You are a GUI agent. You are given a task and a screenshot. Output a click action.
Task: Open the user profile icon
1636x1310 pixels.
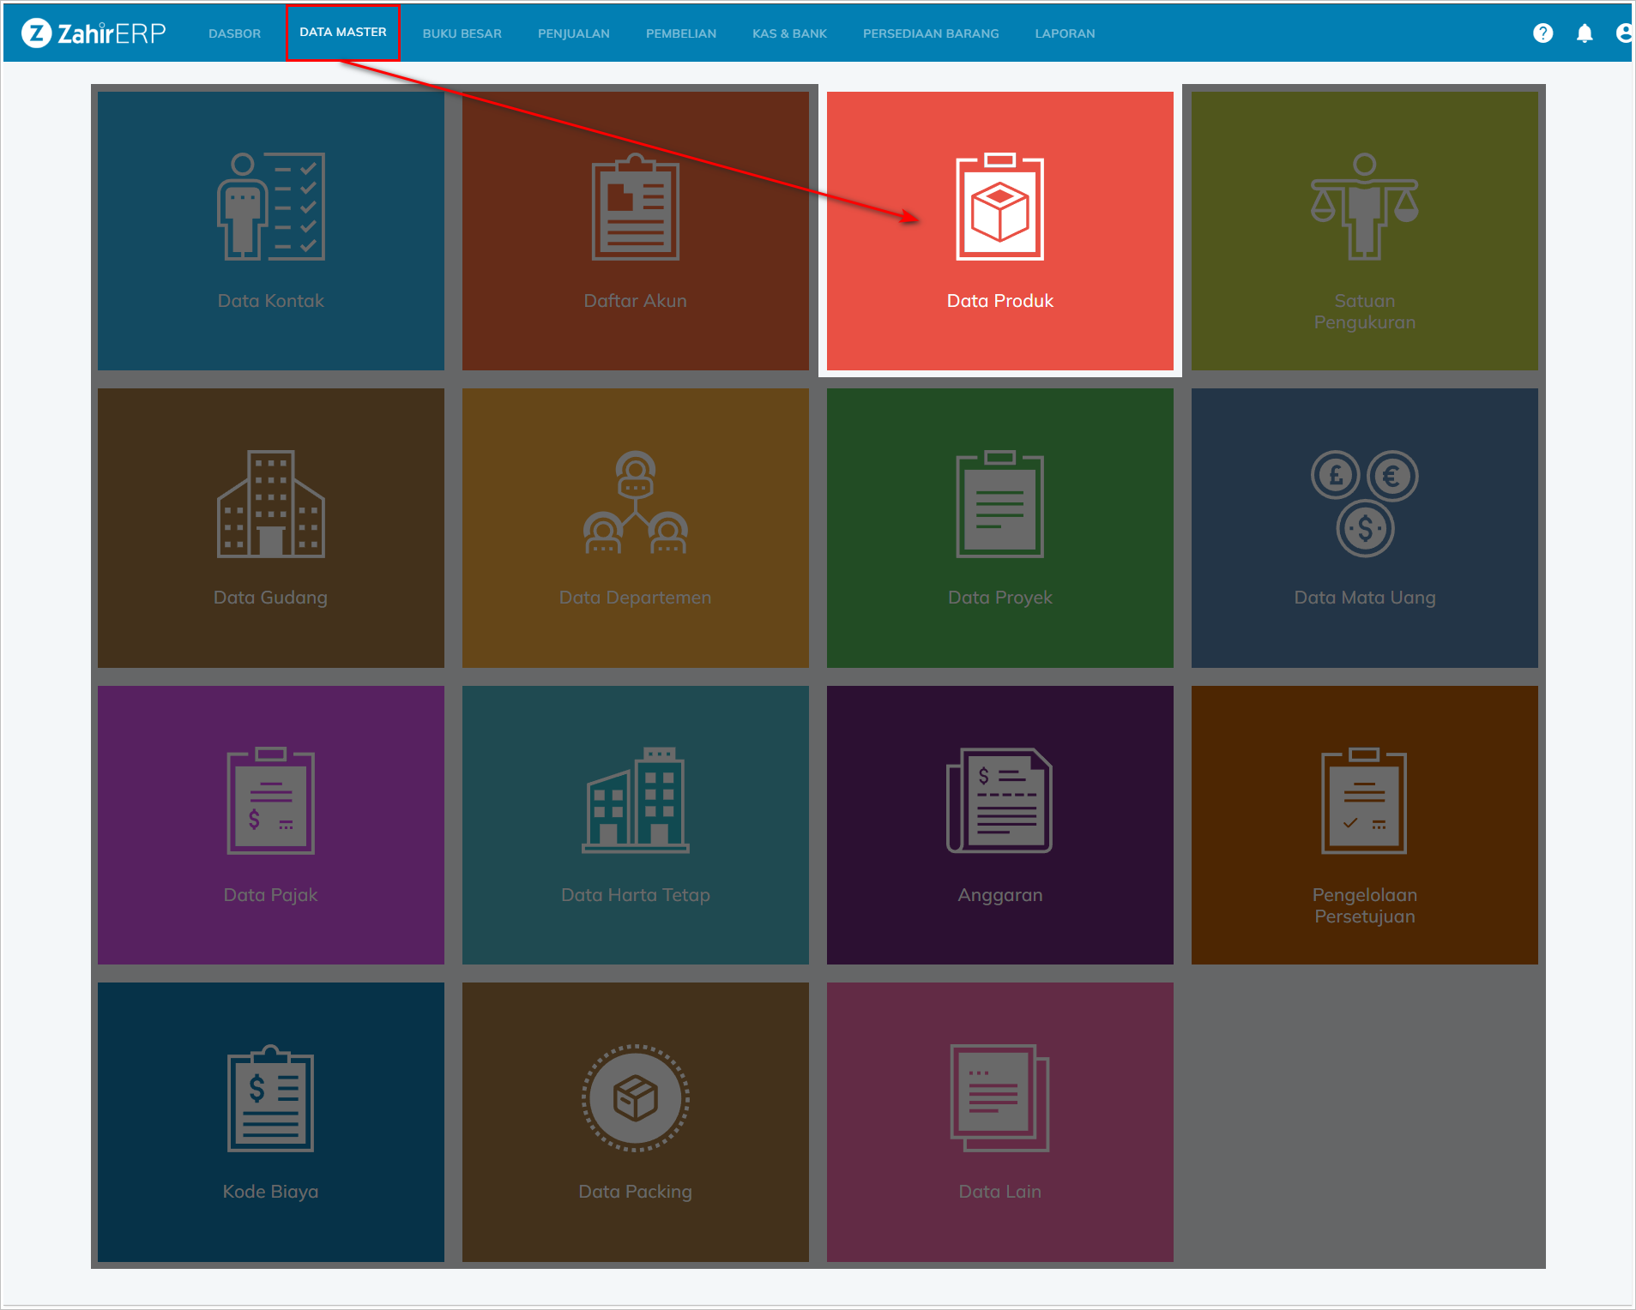(1623, 33)
